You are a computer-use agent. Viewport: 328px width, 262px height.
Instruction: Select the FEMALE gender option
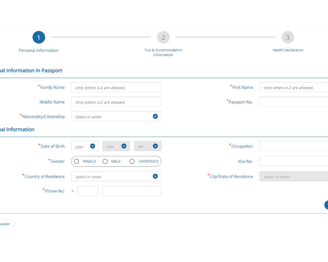click(x=77, y=161)
